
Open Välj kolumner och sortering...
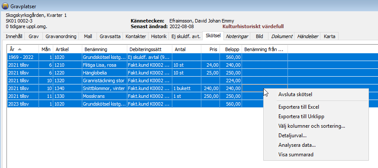[316, 126]
